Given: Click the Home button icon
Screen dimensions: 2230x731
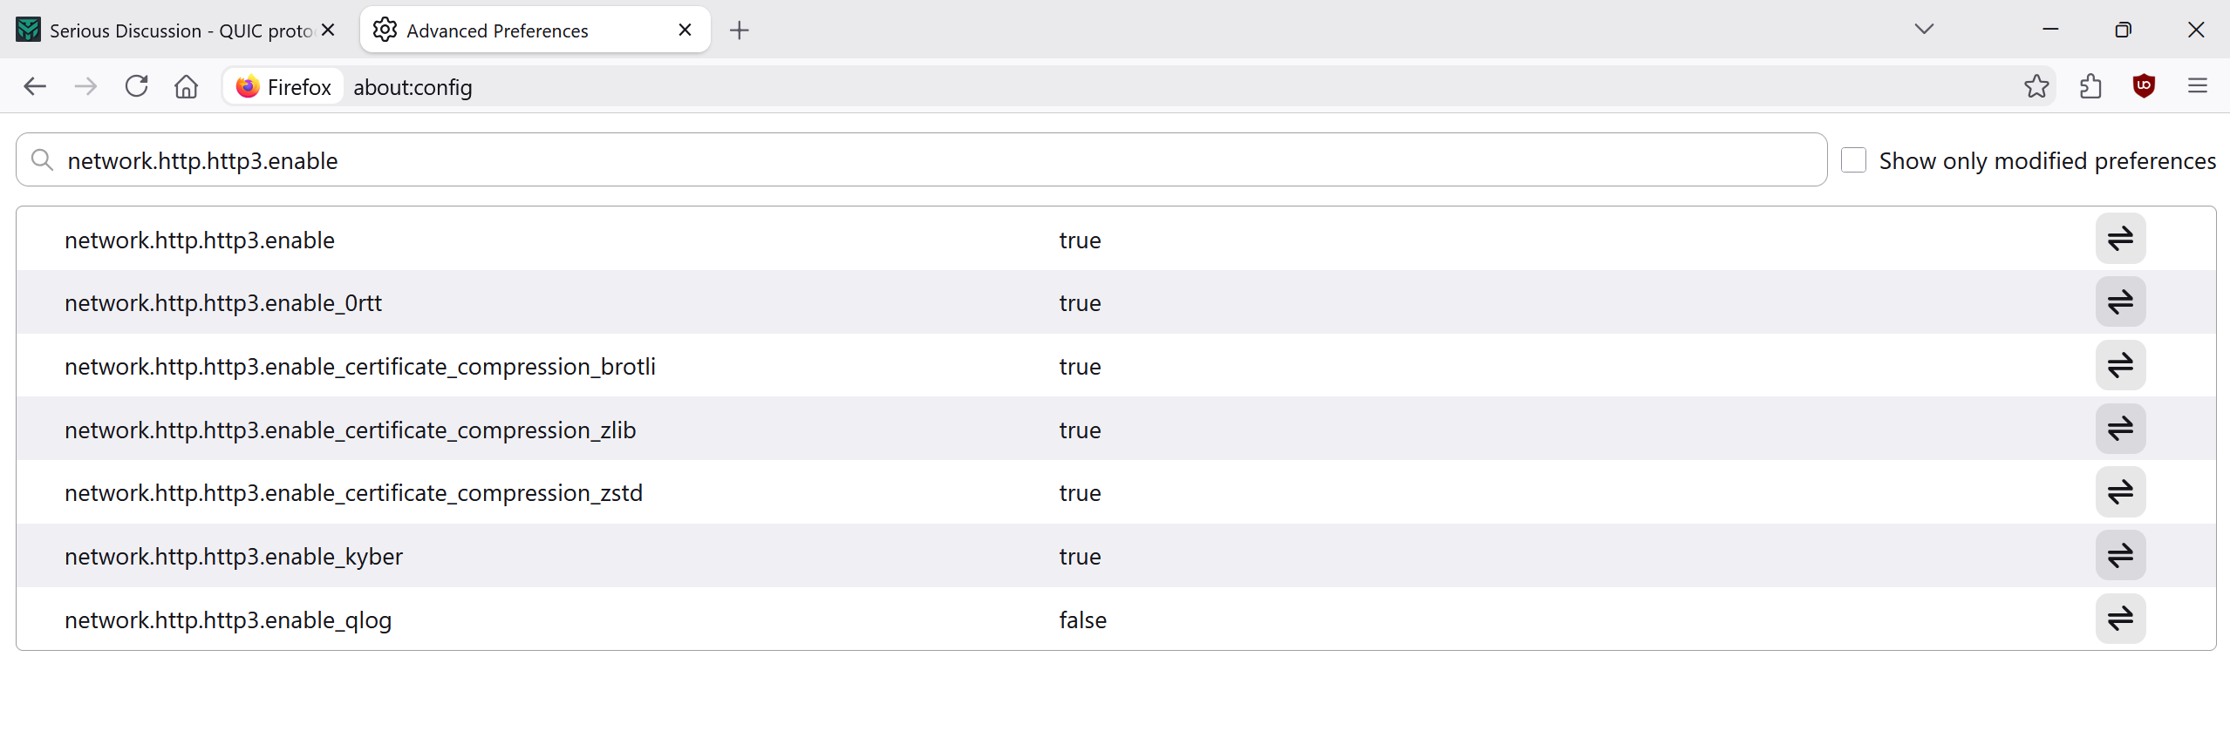Looking at the screenshot, I should coord(186,86).
